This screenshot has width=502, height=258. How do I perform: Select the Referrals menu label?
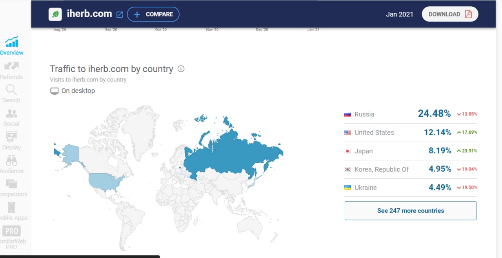pyautogui.click(x=11, y=77)
